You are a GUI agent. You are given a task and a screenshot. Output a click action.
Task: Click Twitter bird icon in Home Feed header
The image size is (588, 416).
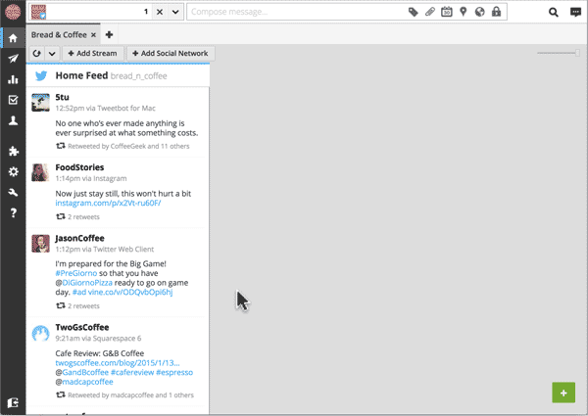pos(41,76)
